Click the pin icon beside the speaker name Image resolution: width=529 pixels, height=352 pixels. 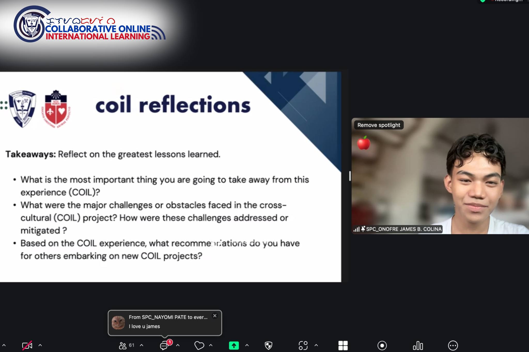[363, 229]
